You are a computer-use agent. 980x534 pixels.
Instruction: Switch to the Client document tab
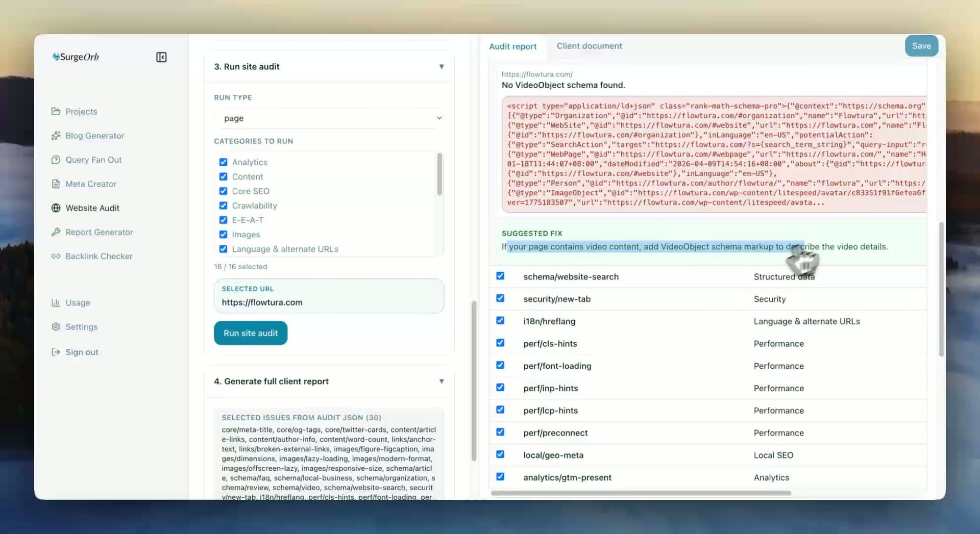589,46
